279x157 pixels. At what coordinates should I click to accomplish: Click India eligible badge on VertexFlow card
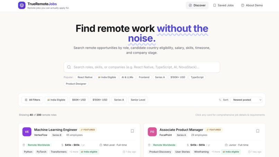[x=89, y=152]
